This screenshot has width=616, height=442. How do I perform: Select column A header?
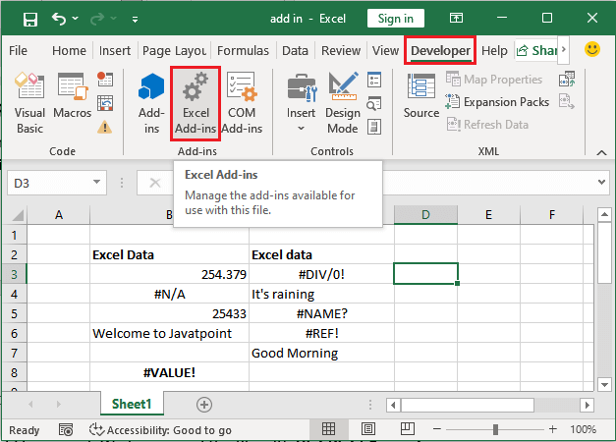pyautogui.click(x=59, y=215)
